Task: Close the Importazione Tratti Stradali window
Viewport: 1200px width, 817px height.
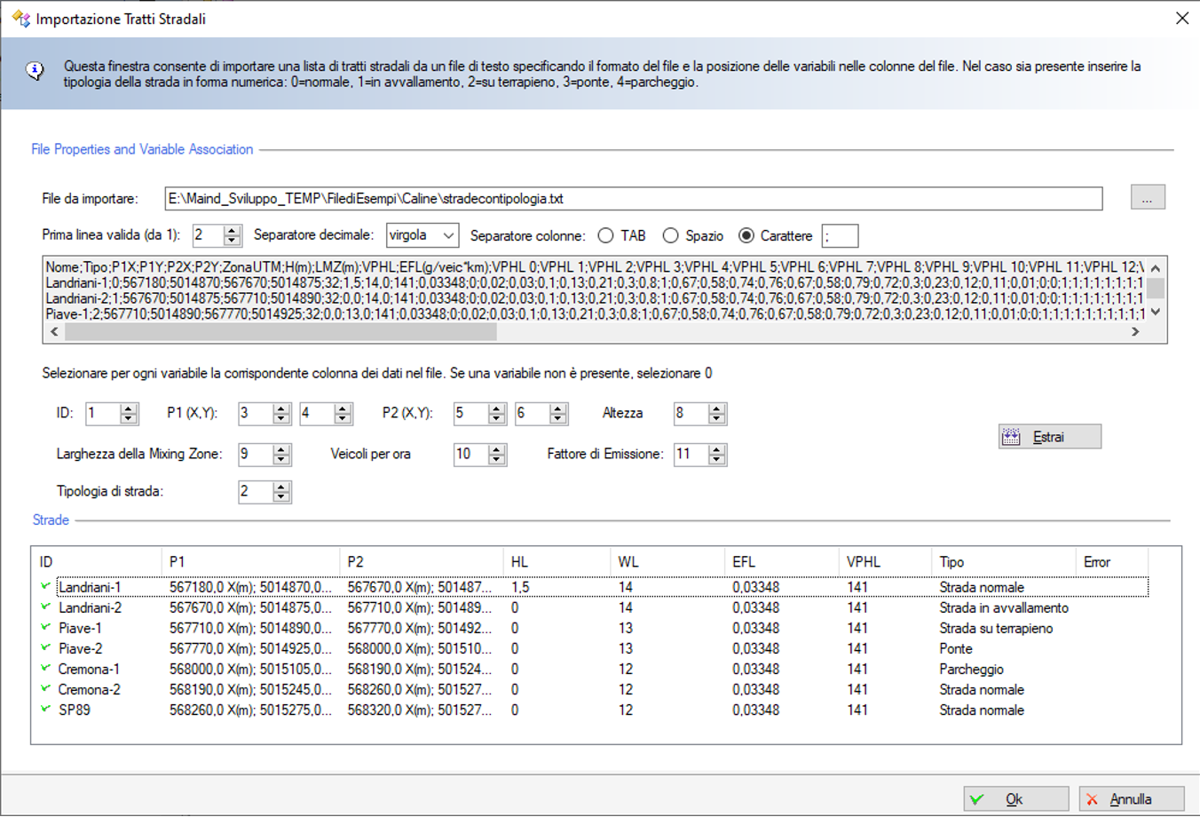Action: click(x=1181, y=18)
